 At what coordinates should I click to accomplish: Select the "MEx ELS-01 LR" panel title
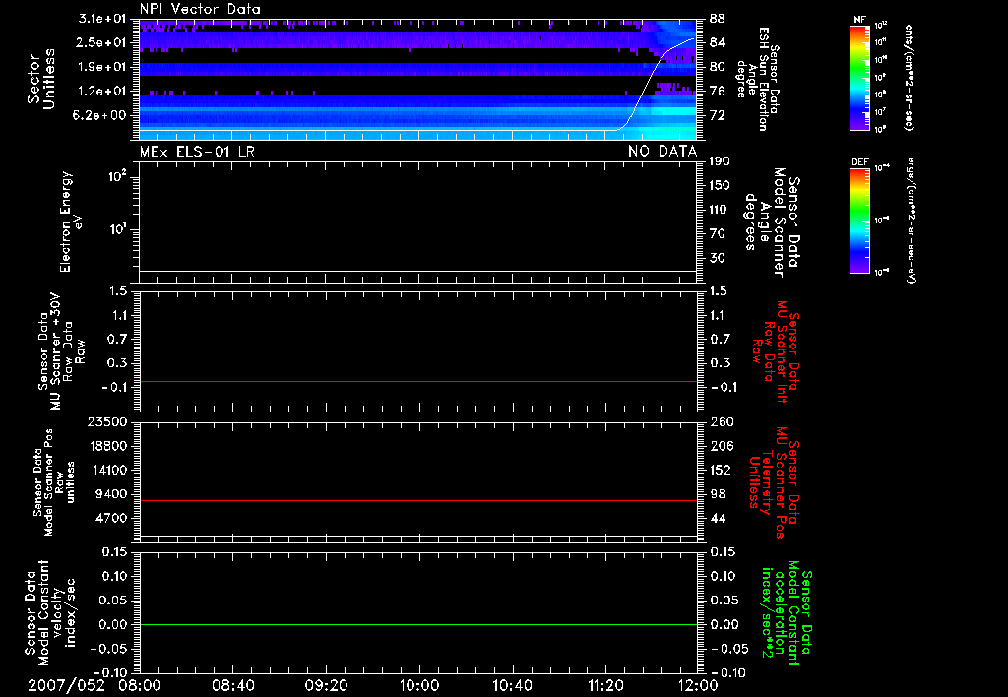coord(197,152)
